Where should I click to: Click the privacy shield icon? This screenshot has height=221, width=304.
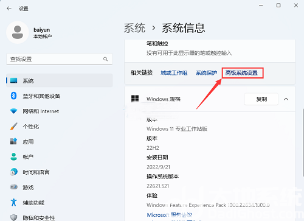pos(14,217)
